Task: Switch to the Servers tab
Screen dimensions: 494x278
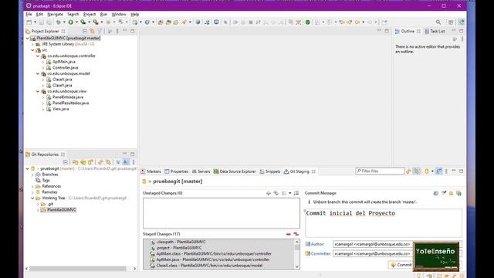Action: tap(201, 171)
